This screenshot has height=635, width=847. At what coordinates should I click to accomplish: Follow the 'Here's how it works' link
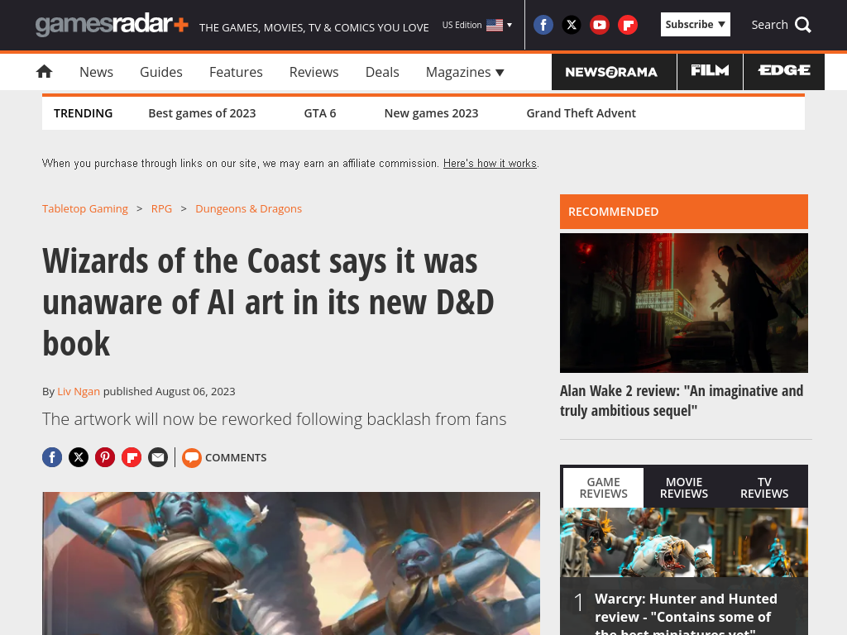click(x=490, y=163)
